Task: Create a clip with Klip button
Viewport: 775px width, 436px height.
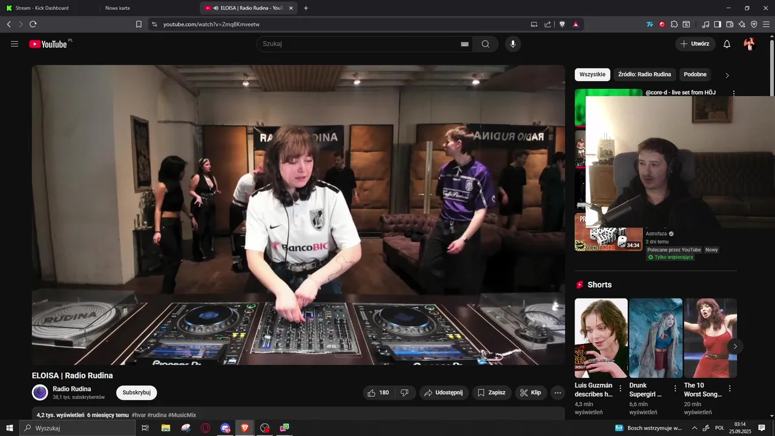Action: pyautogui.click(x=531, y=392)
